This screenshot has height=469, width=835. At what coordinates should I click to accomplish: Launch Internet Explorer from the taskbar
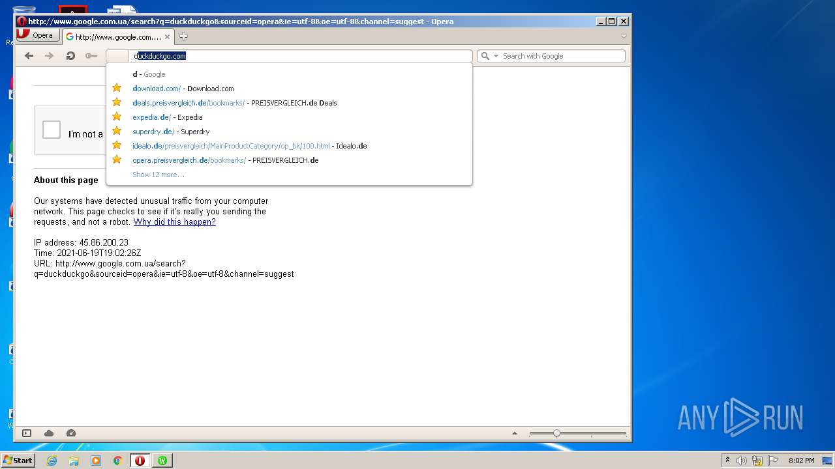52,461
